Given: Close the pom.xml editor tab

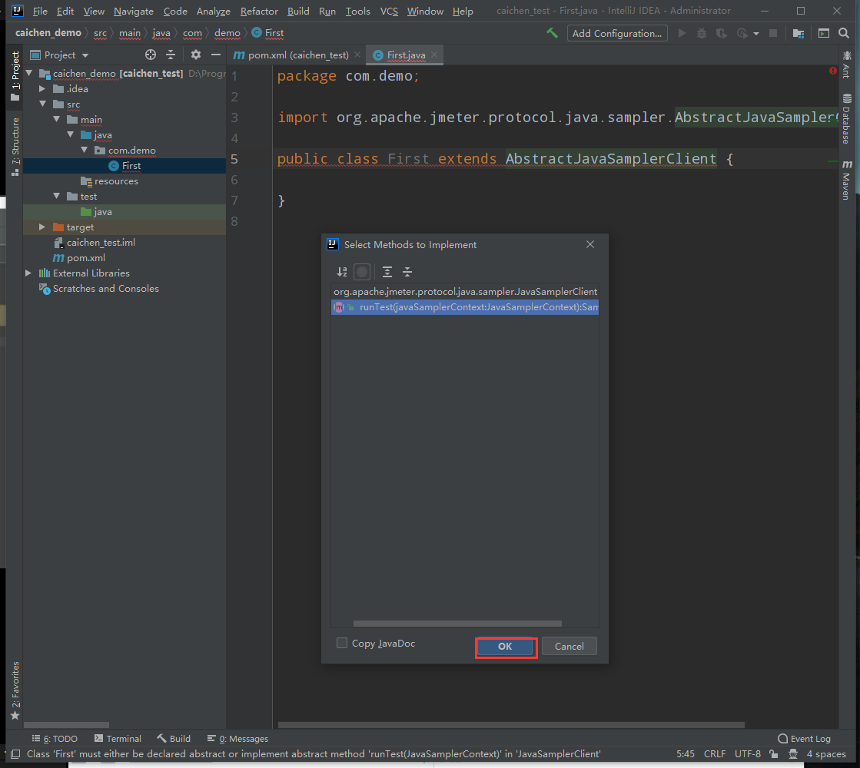Looking at the screenshot, I should [357, 55].
